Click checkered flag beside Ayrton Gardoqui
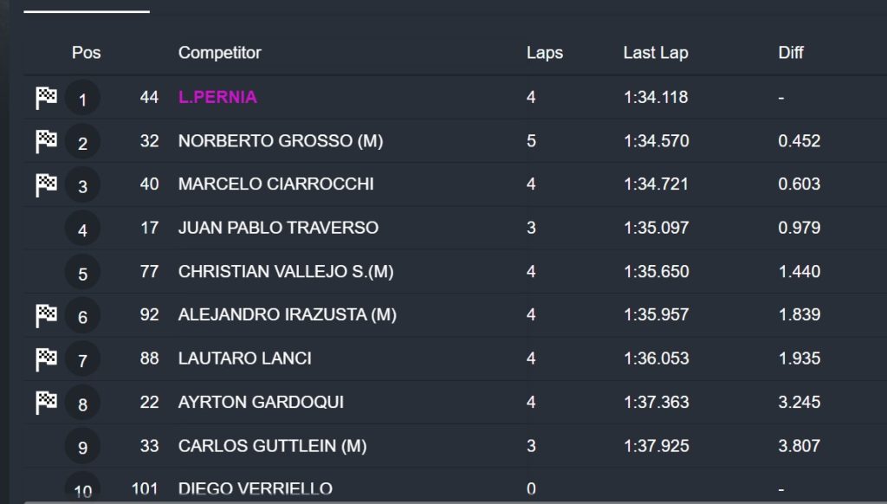 pyautogui.click(x=46, y=402)
